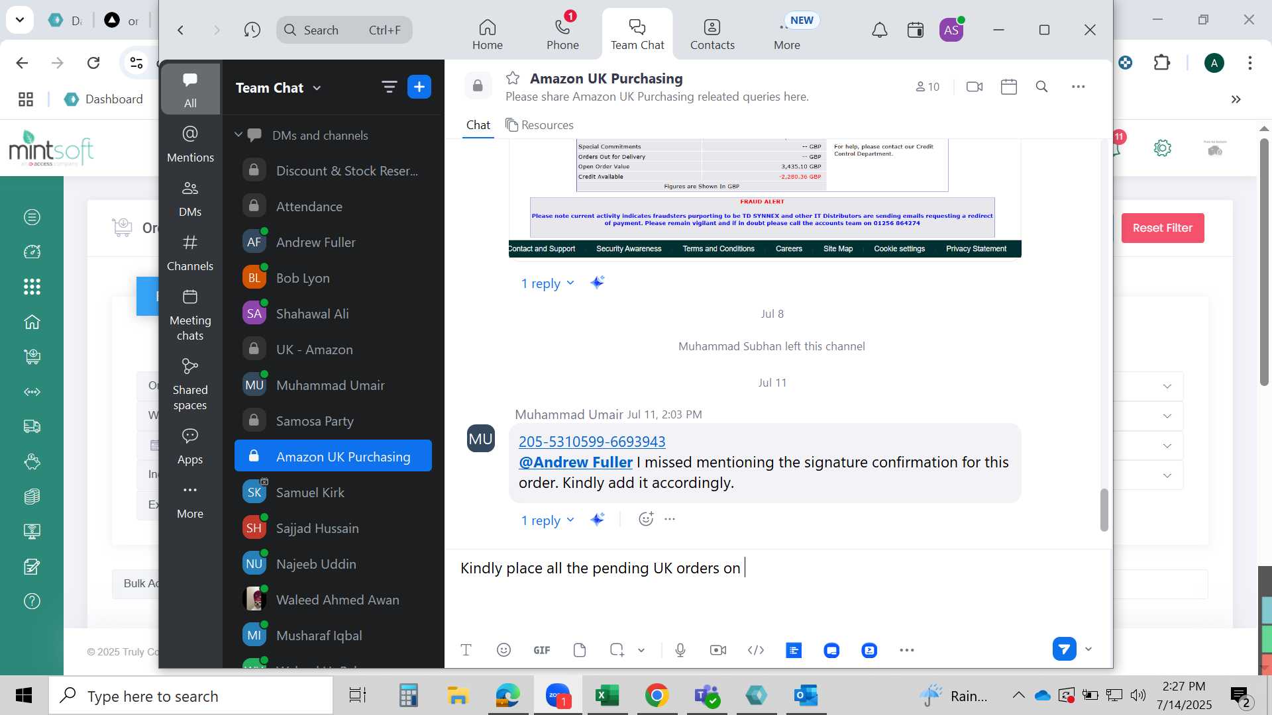Open chat with Muhammad Umair

[333, 385]
